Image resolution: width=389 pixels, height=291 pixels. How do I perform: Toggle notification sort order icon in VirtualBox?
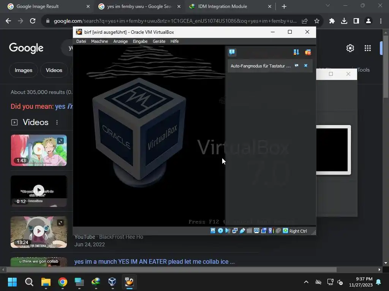296,52
